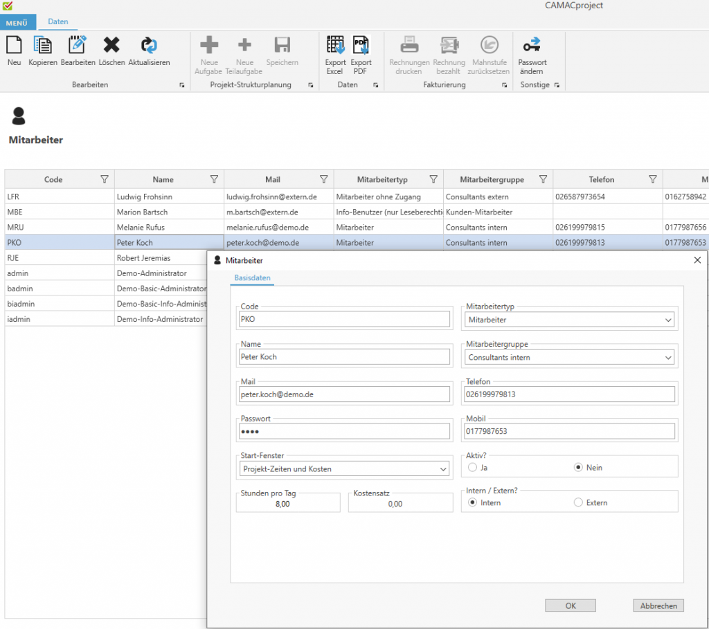The width and height of the screenshot is (709, 629).
Task: Open filter on Mitarbeitertyp column
Action: coord(433,179)
